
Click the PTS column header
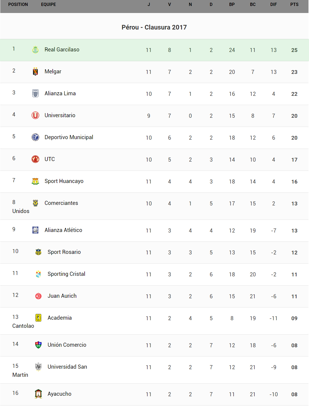294,5
